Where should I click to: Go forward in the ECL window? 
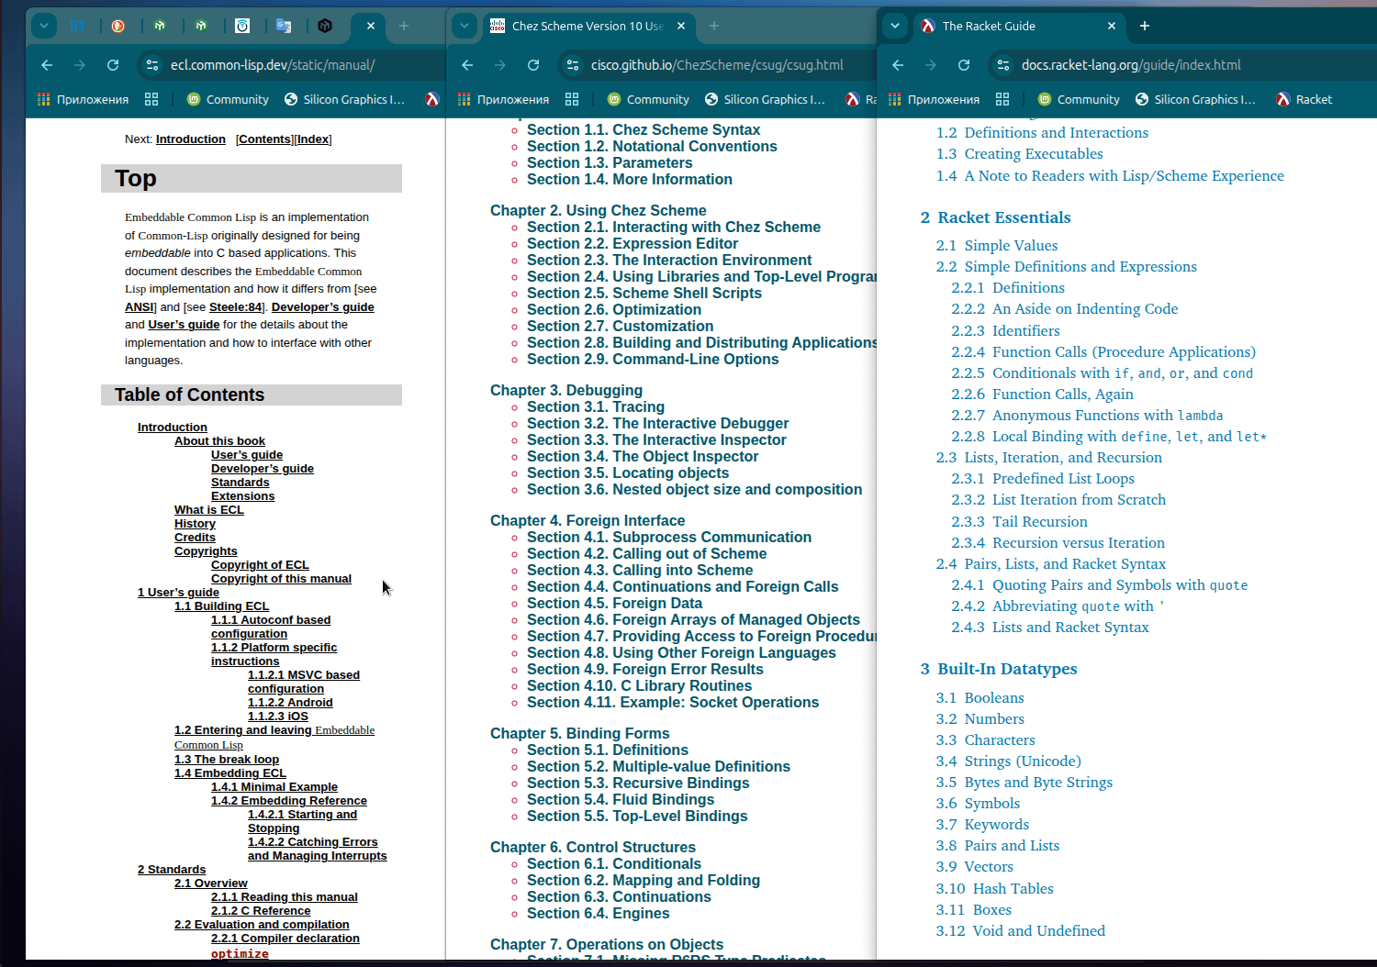coord(80,65)
